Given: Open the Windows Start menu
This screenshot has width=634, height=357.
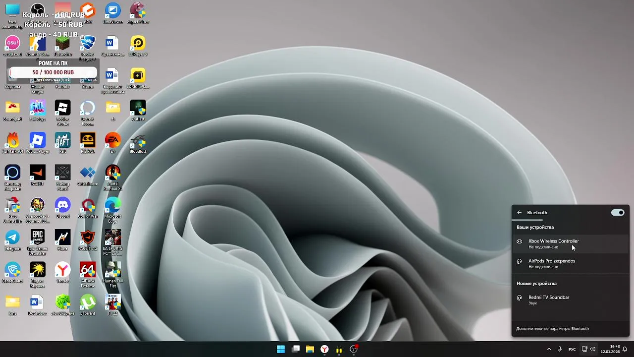Looking at the screenshot, I should tap(281, 349).
